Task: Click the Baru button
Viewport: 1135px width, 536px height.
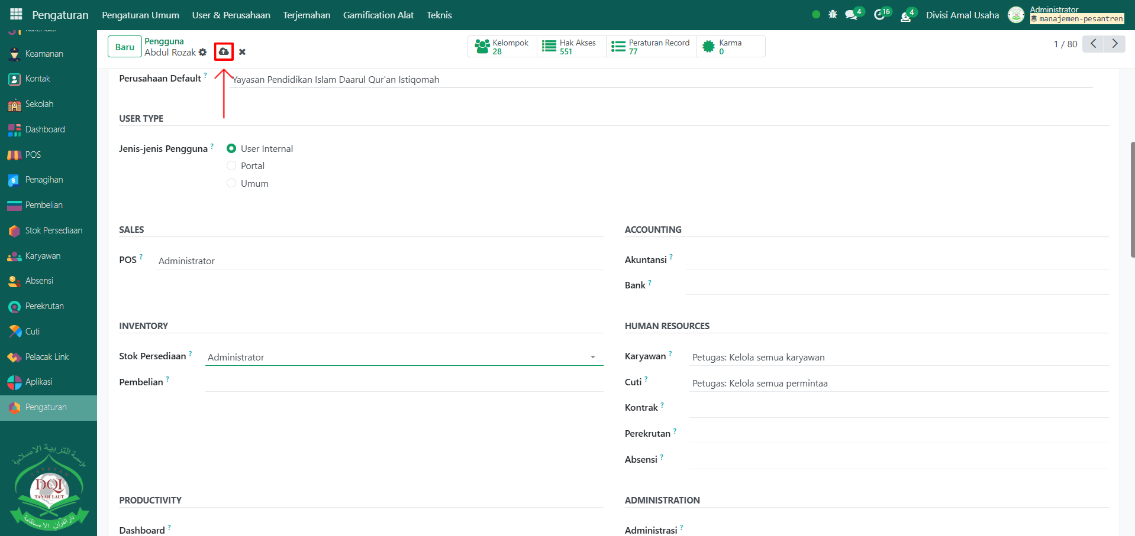Action: (124, 47)
